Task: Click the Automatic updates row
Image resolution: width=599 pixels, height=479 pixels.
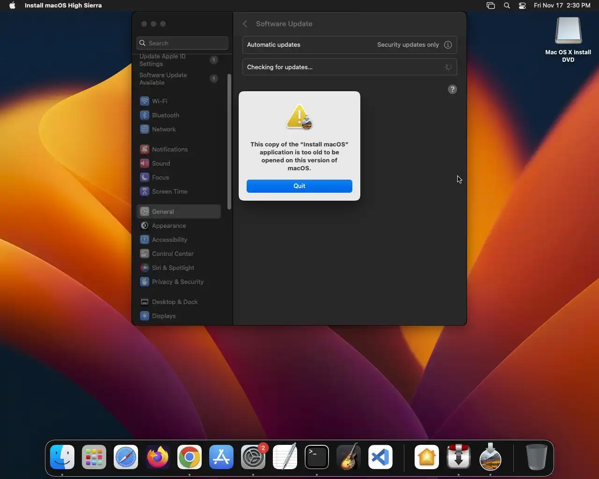Action: (350, 45)
